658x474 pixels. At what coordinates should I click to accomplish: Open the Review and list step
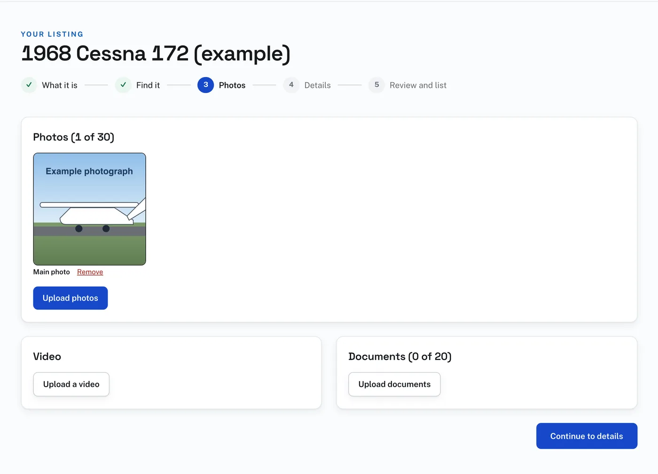tap(418, 85)
